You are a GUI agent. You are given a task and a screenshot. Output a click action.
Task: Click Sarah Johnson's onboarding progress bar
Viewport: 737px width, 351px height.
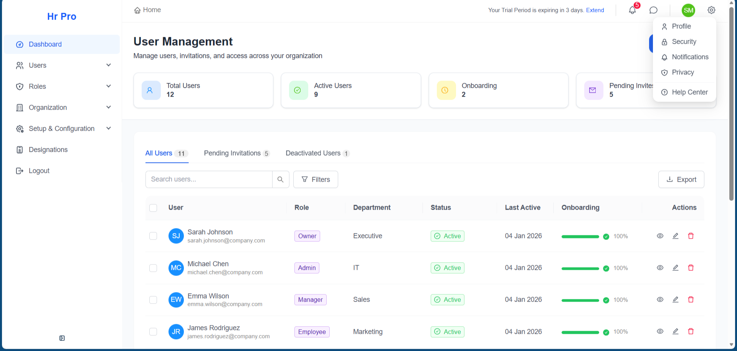580,236
